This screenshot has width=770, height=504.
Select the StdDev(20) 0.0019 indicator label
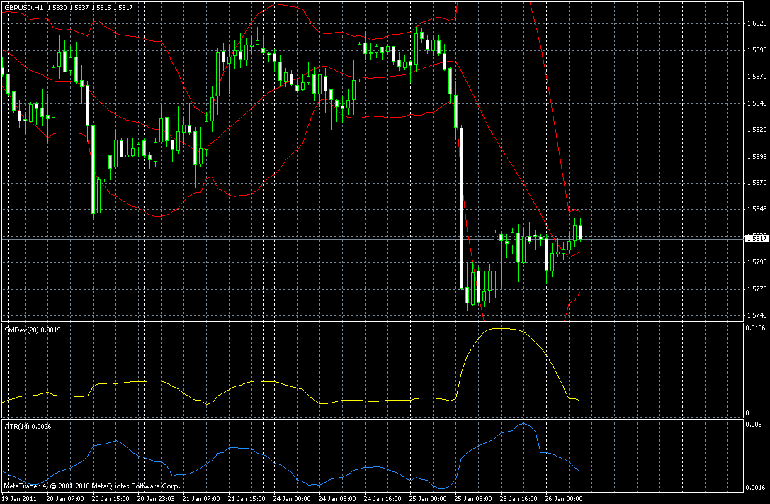click(33, 330)
